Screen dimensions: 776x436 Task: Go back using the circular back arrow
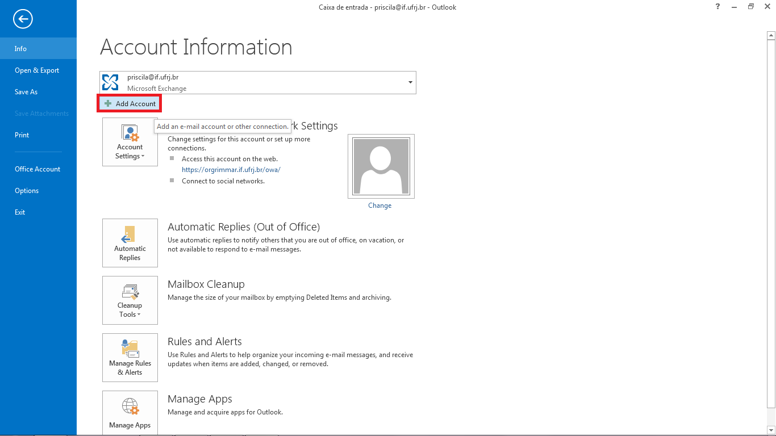coord(23,19)
